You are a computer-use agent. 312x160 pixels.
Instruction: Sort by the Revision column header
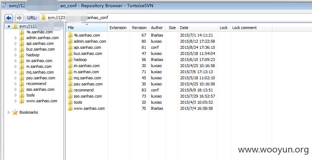[139, 28]
